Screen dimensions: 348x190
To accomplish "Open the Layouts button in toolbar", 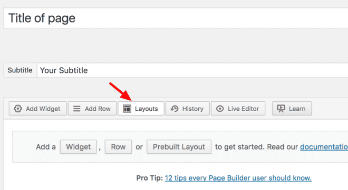I will click(141, 109).
